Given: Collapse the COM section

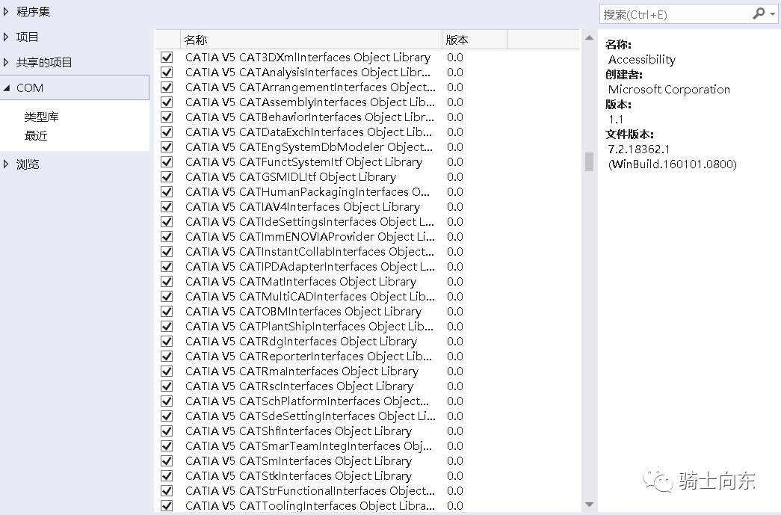Looking at the screenshot, I should [7, 87].
